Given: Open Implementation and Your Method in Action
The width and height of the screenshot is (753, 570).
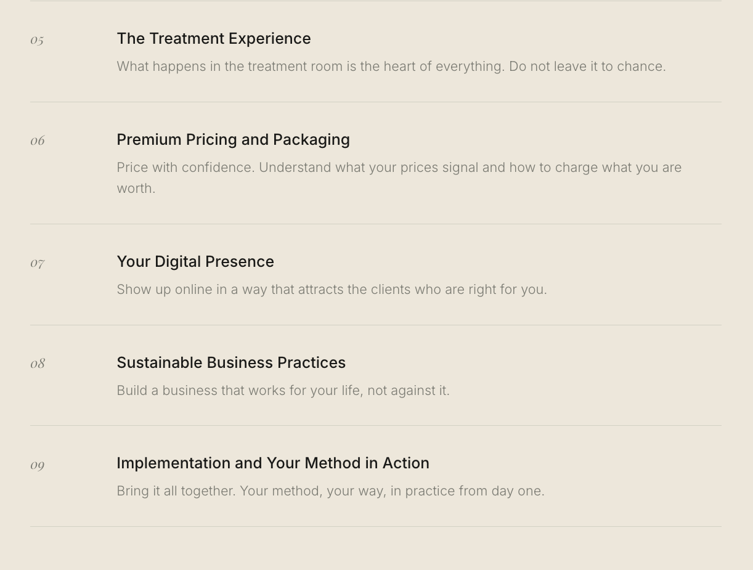Looking at the screenshot, I should point(273,463).
